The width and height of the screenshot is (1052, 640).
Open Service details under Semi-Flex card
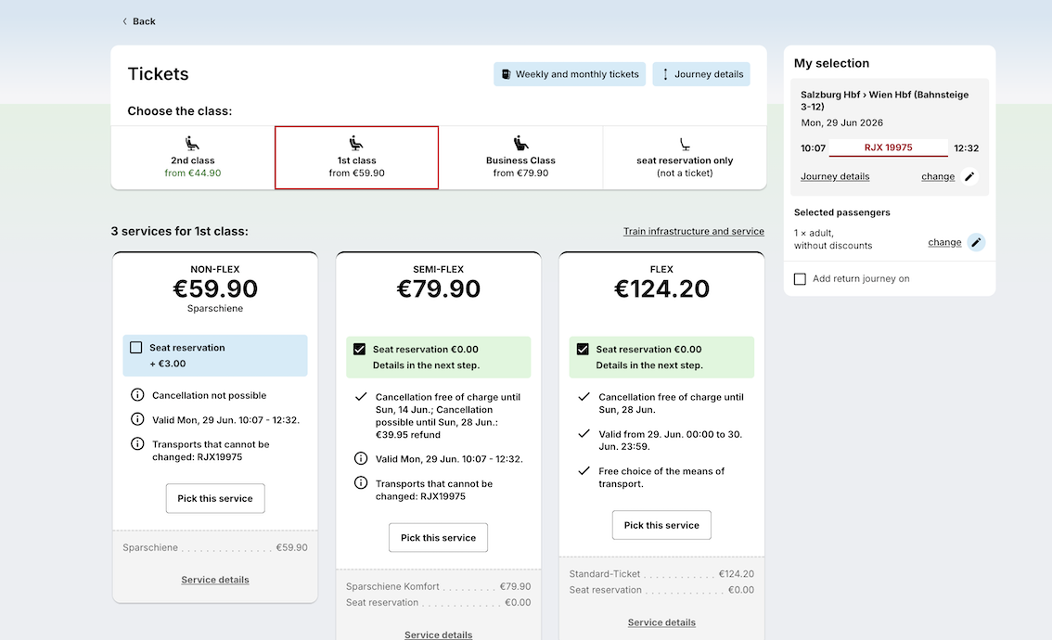coord(438,634)
